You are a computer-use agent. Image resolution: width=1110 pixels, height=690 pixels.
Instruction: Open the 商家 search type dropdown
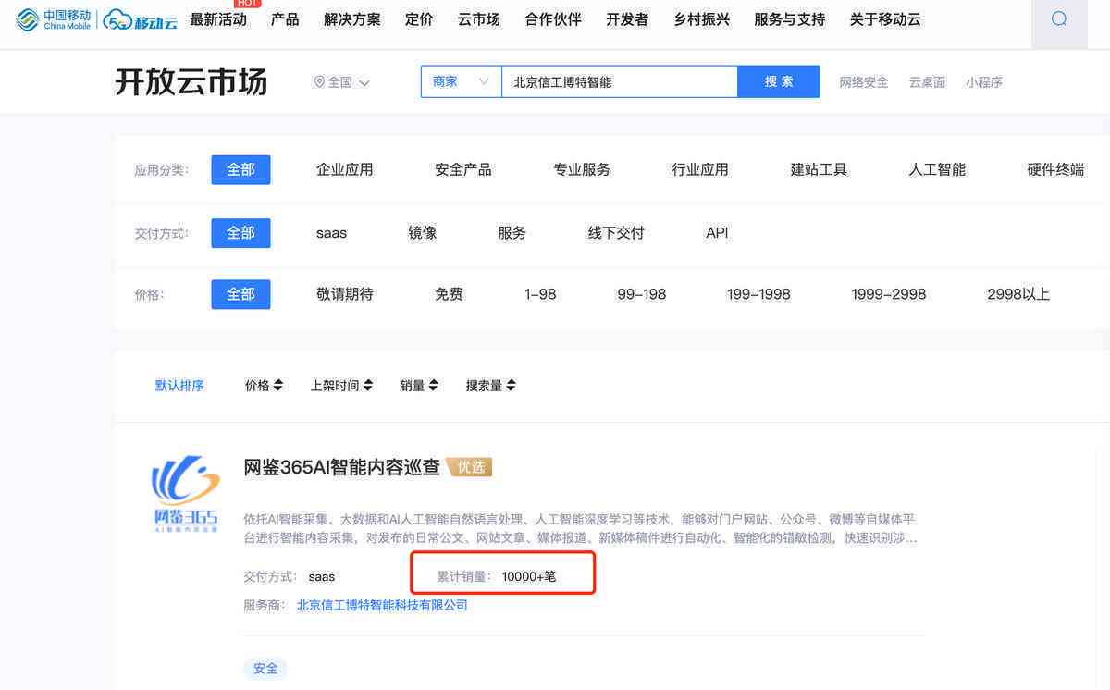(x=461, y=81)
